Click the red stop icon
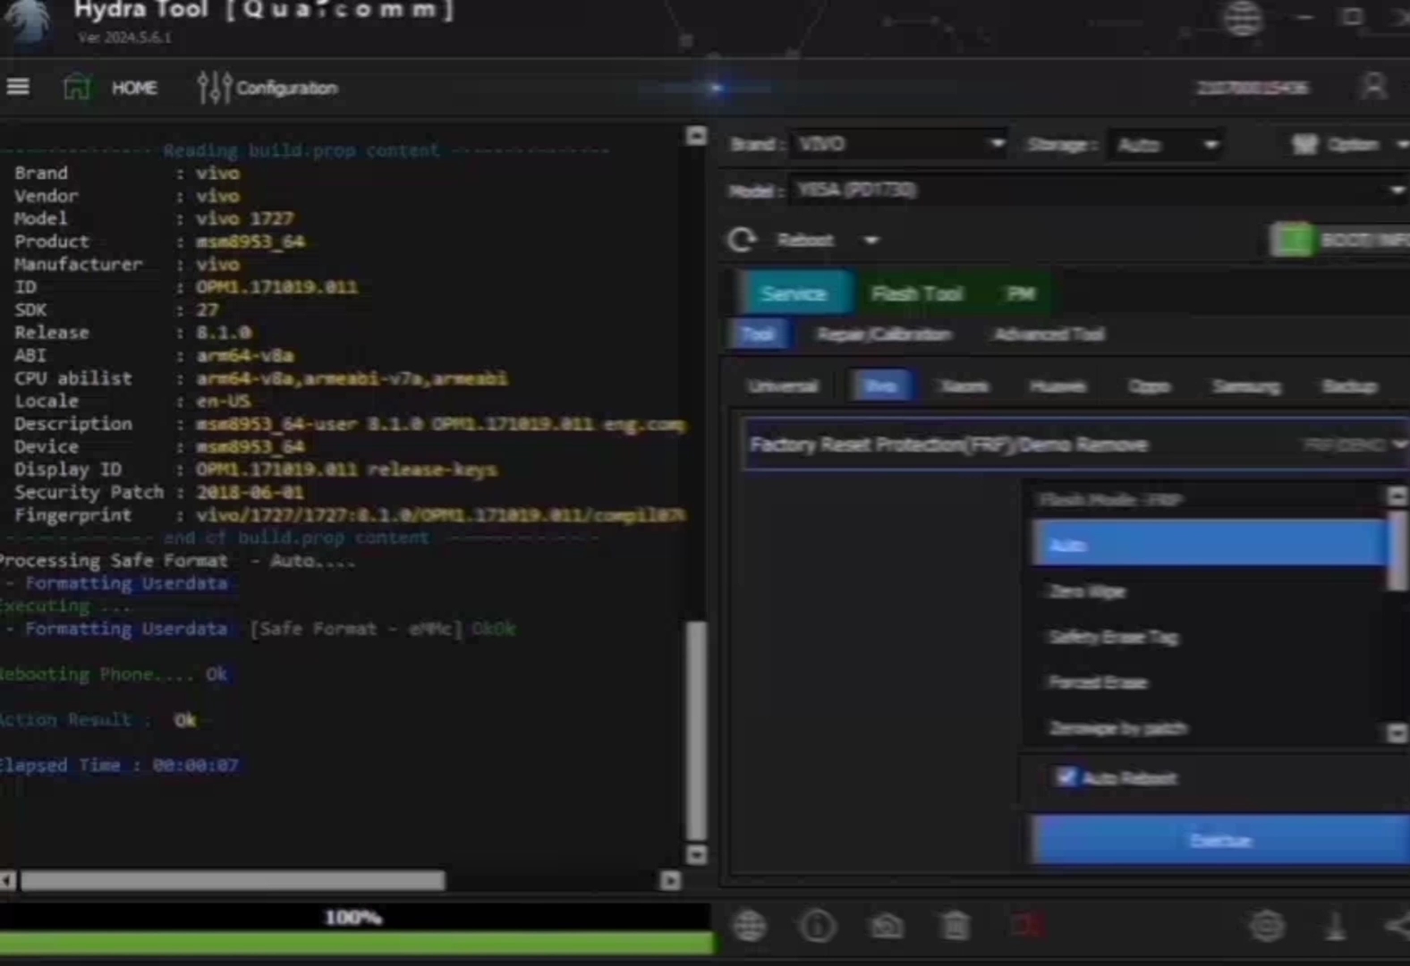The image size is (1410, 966). [1027, 926]
